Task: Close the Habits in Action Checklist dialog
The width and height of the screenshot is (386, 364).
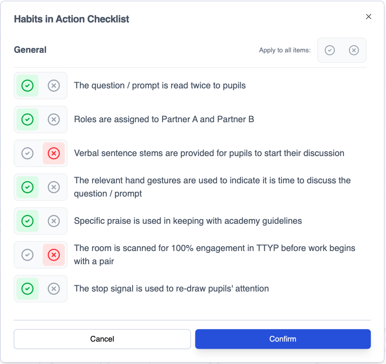Action: click(x=368, y=17)
